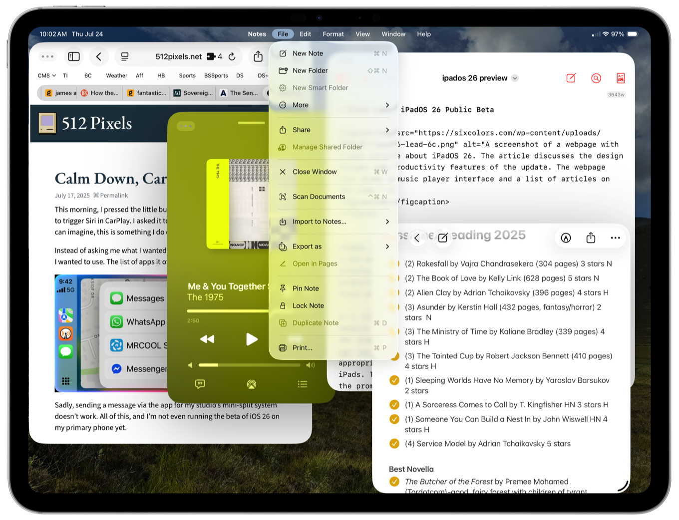
Task: Open Safari extensions via the puzzle piece icon
Action: pos(210,56)
